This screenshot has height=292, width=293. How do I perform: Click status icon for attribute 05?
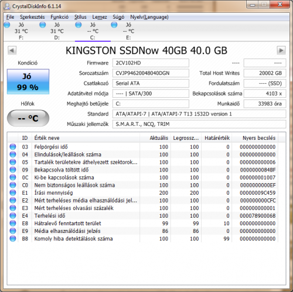point(13,162)
